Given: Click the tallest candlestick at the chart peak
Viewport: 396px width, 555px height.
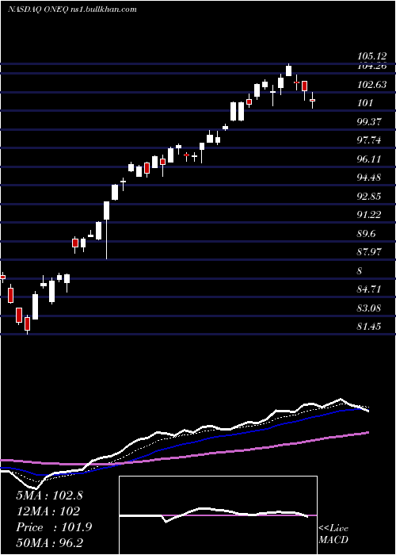Looking at the screenshot, I should coord(289,70).
